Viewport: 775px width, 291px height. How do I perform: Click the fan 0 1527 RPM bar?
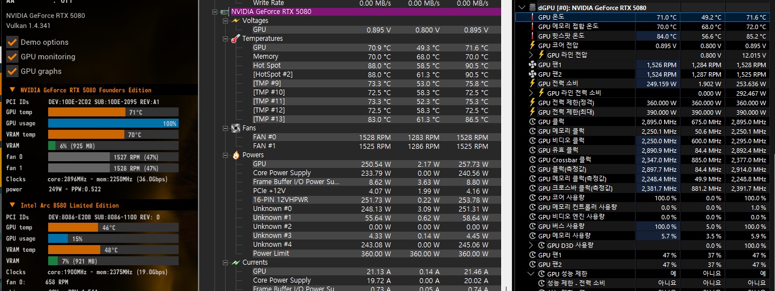click(x=113, y=157)
